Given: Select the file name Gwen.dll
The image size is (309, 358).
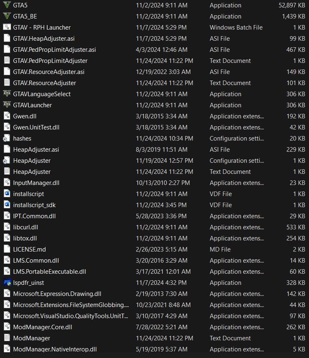Looking at the screenshot, I should click(25, 116).
